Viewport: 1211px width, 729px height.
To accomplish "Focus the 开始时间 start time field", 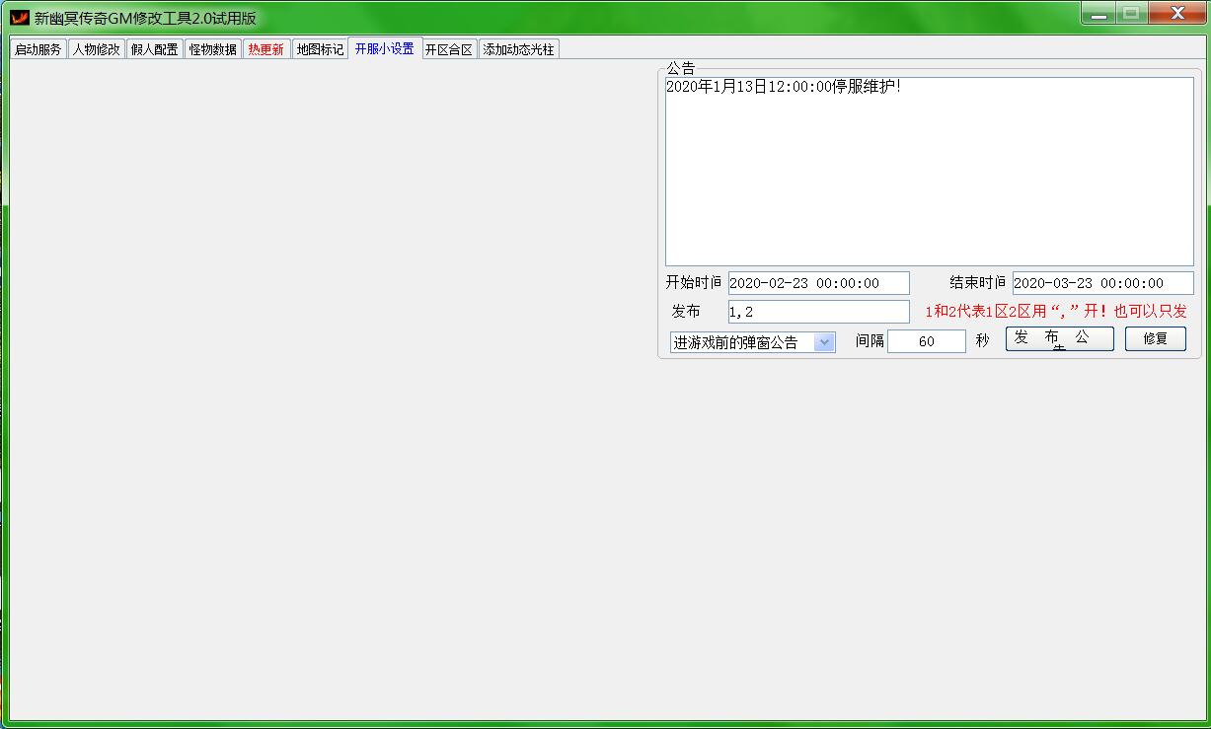I will [x=818, y=283].
